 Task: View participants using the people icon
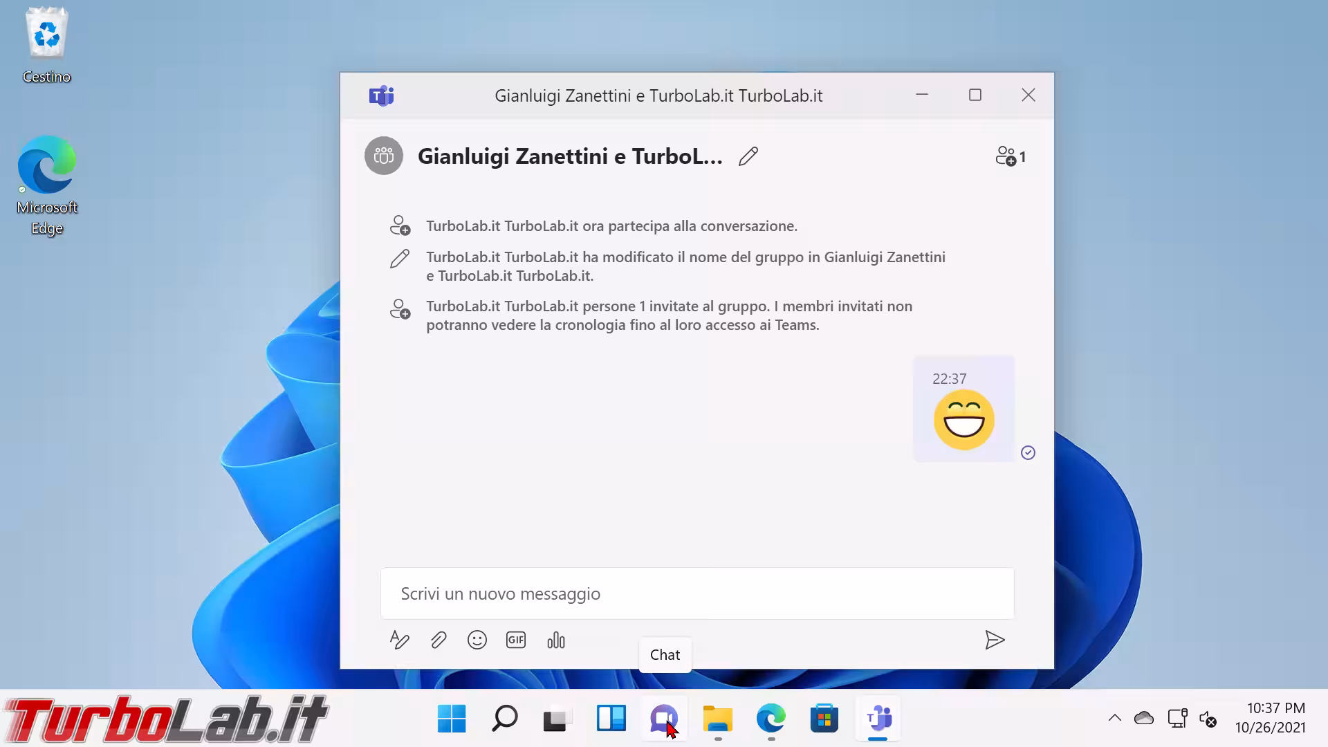(x=1008, y=156)
